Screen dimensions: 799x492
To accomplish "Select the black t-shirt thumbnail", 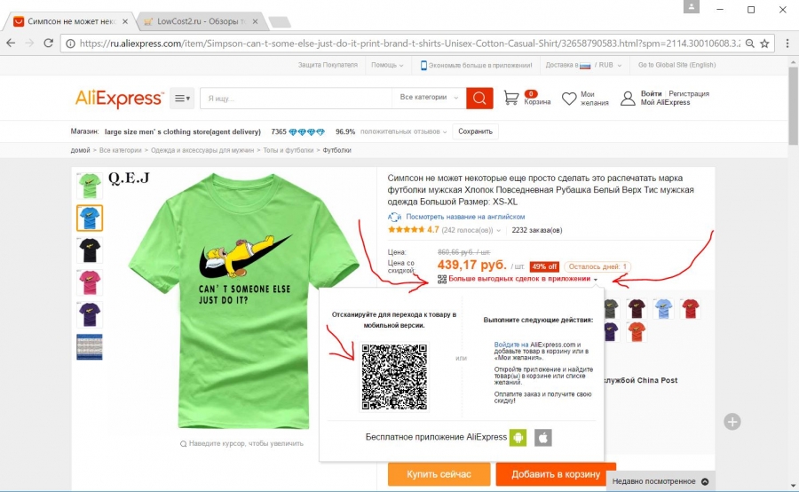I will coord(90,250).
